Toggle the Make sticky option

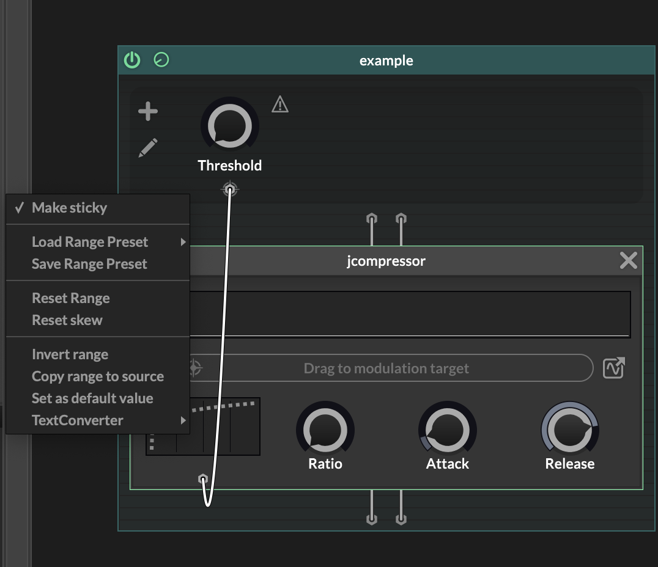(x=69, y=208)
